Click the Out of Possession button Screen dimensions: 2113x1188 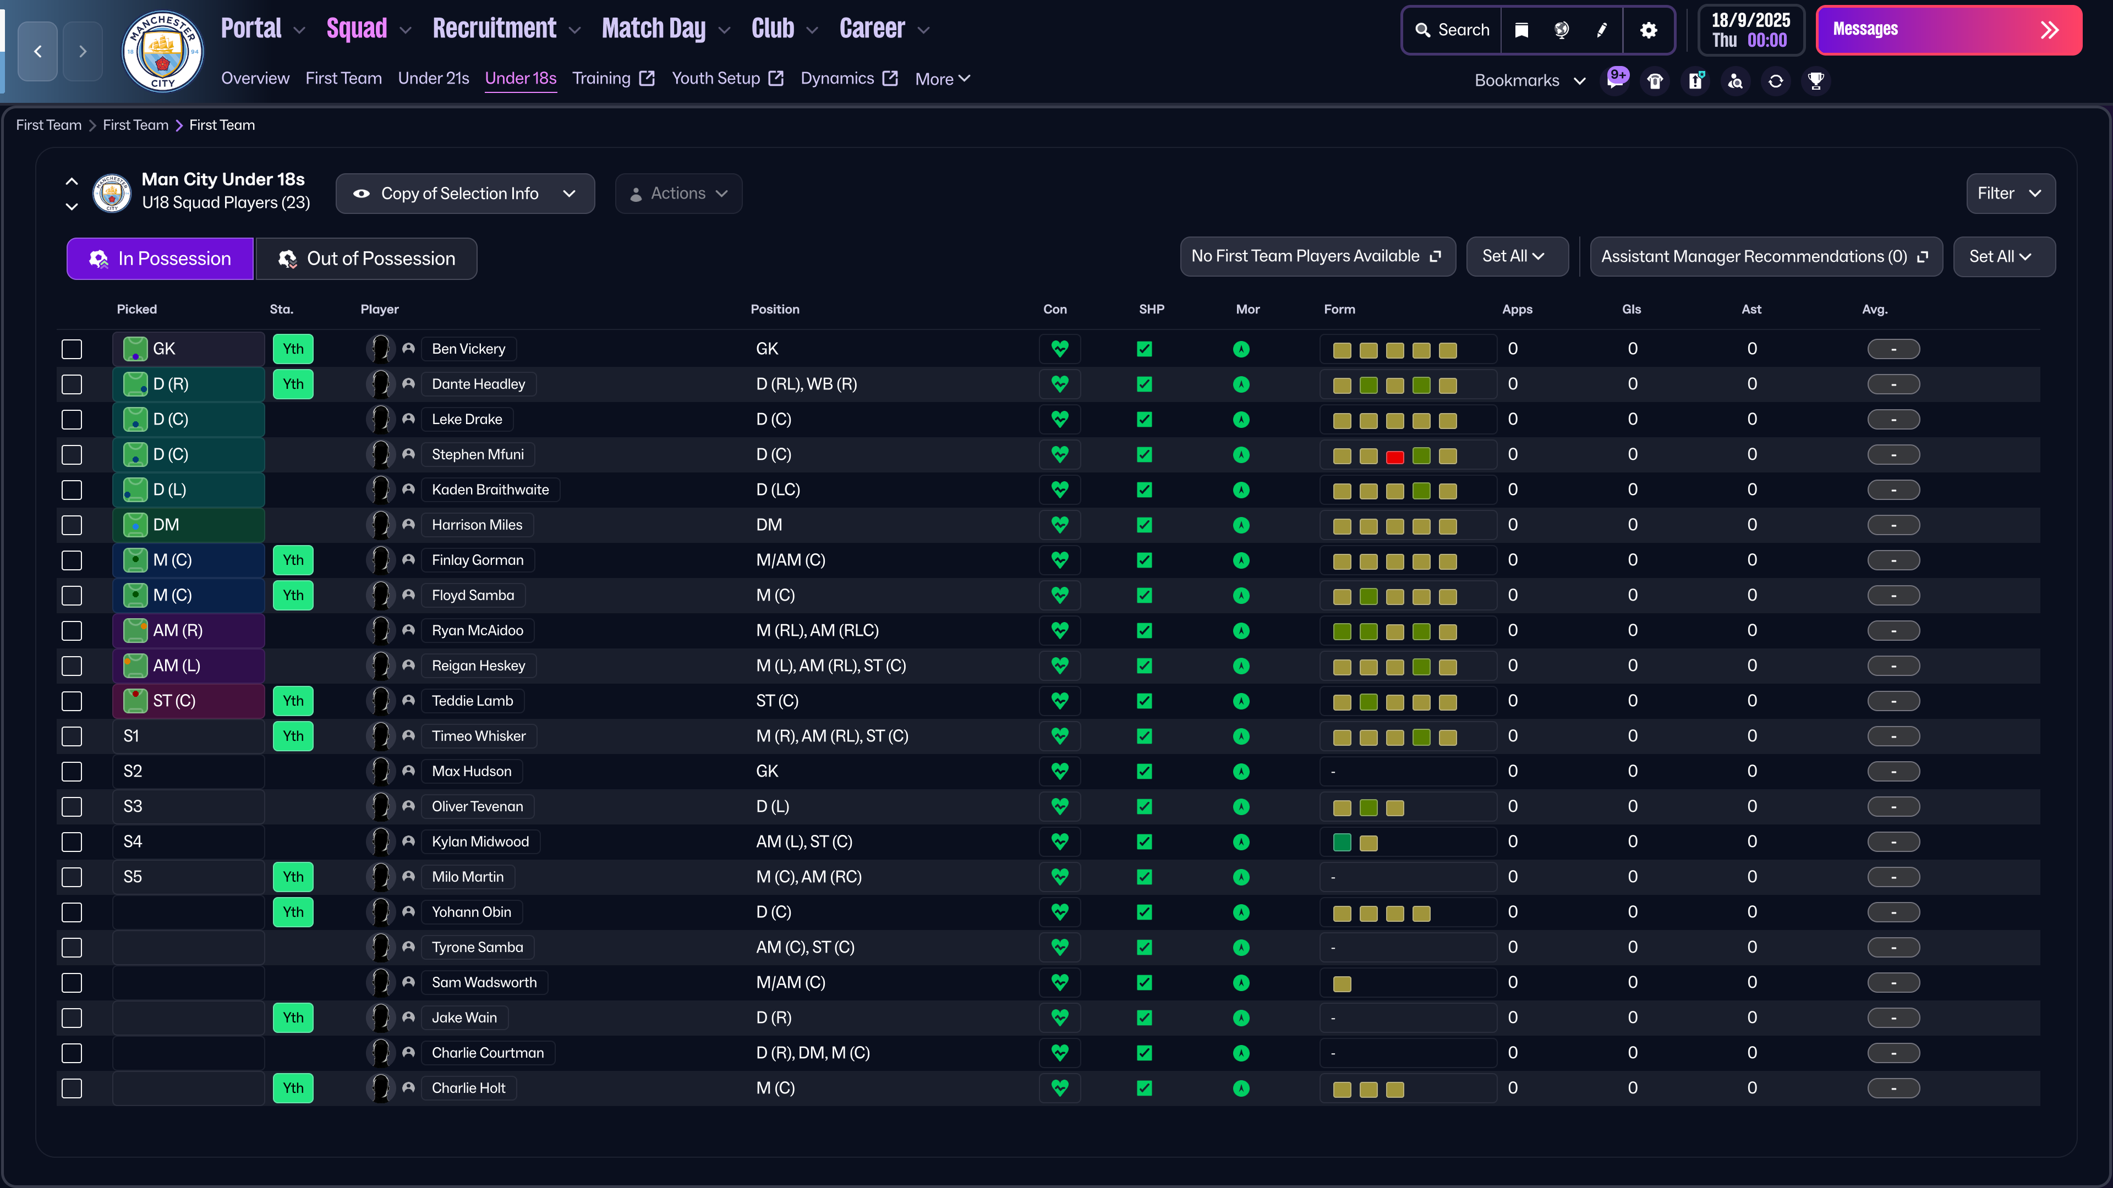(x=366, y=259)
